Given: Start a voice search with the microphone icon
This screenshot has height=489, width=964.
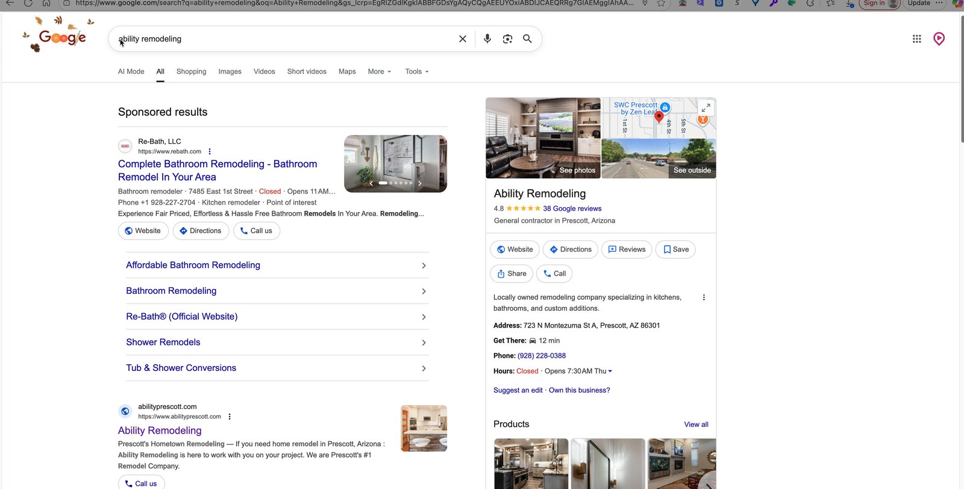Looking at the screenshot, I should pyautogui.click(x=487, y=39).
